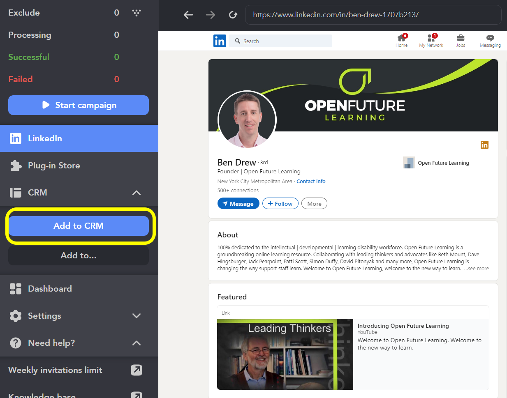Open Weekly invitations limit link
This screenshot has height=398, width=507.
(55, 370)
